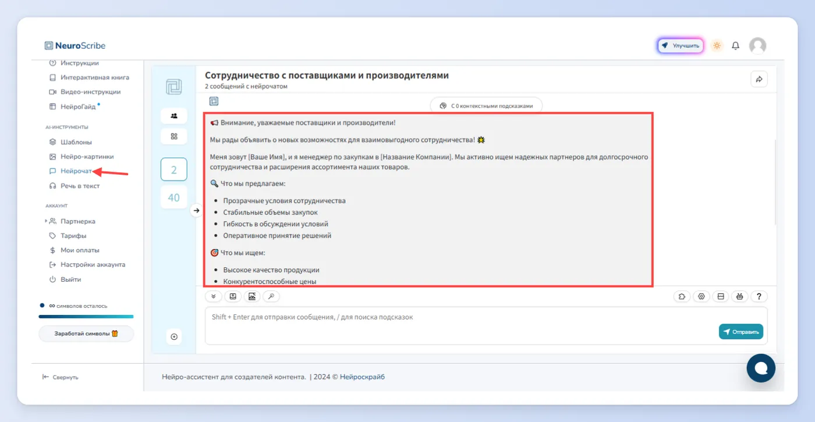Click the question mark help icon
This screenshot has width=815, height=422.
click(759, 296)
